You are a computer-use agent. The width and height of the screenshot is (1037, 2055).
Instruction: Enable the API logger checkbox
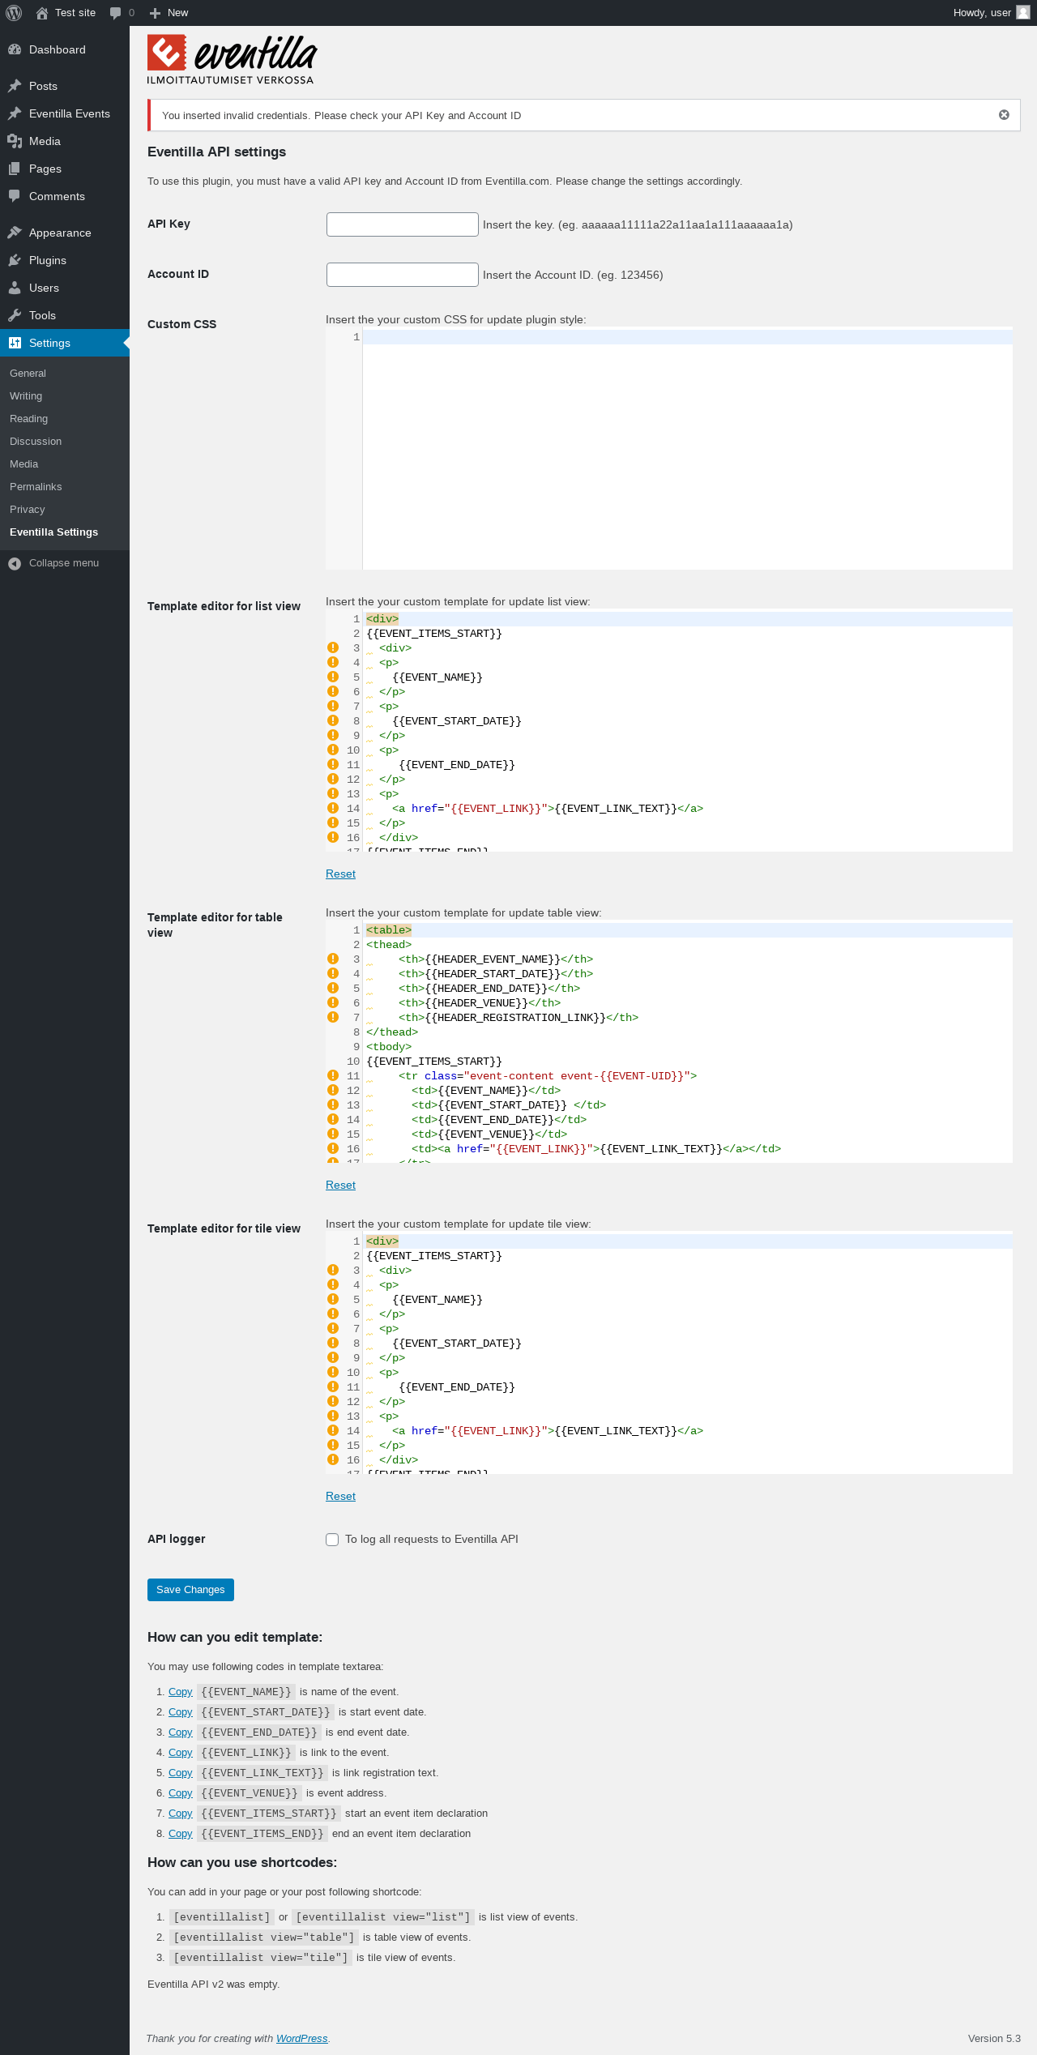[x=332, y=1540]
